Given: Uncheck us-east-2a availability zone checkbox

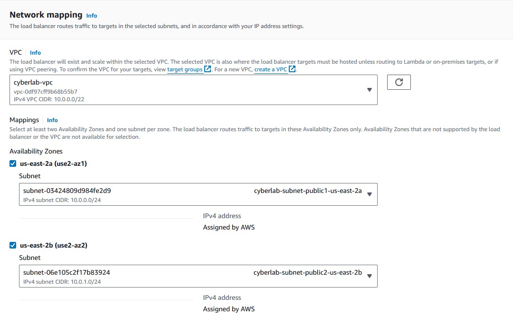Looking at the screenshot, I should [x=13, y=163].
